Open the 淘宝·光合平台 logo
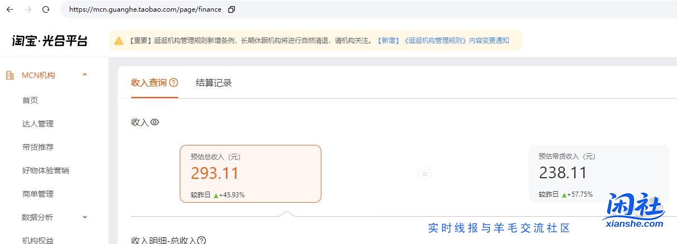 (50, 41)
